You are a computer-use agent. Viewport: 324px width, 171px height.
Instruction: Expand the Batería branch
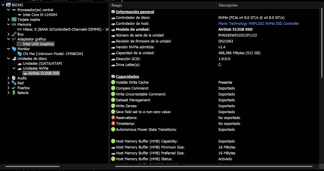(9, 93)
